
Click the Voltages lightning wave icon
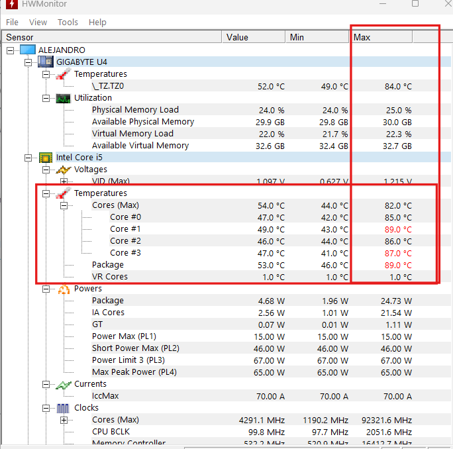(64, 170)
